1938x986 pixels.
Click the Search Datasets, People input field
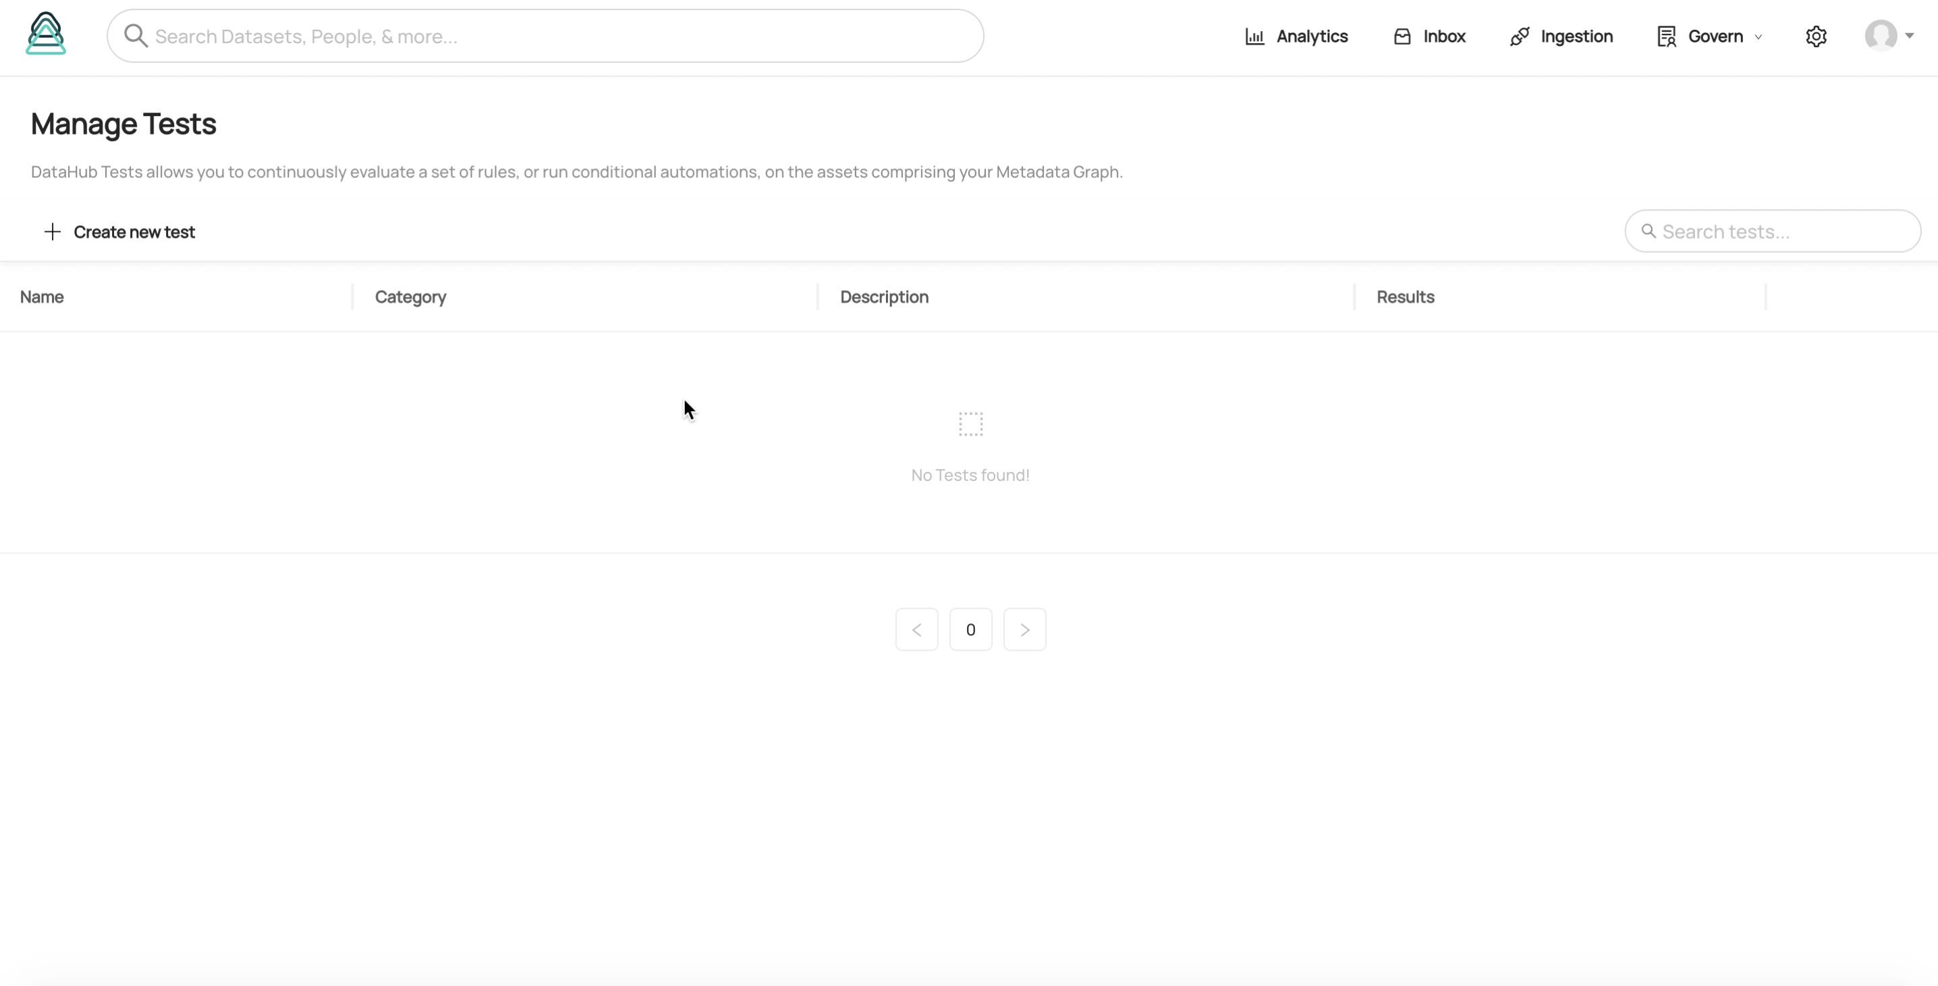tap(557, 36)
